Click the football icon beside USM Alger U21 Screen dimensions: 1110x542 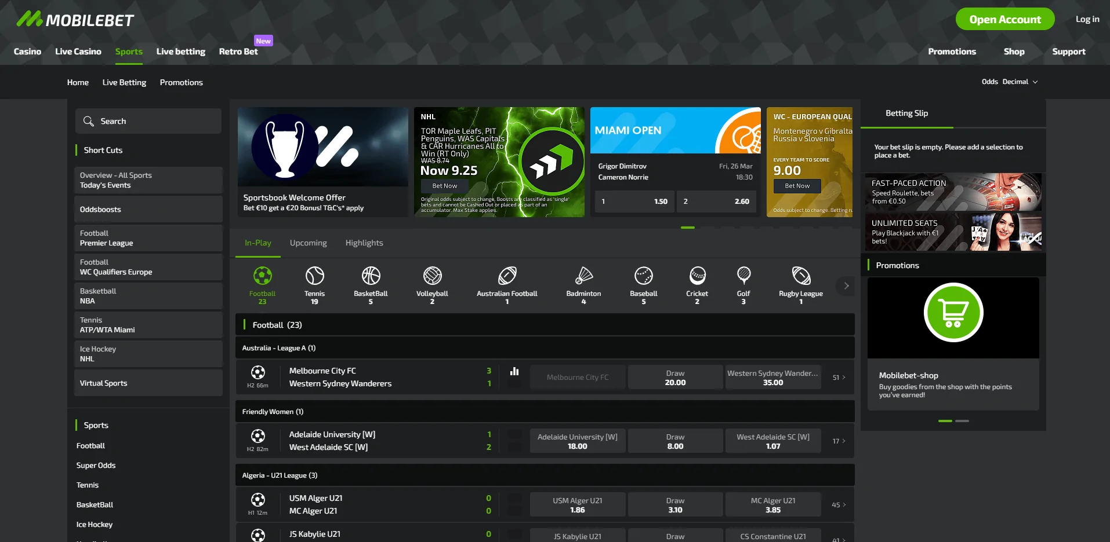click(x=258, y=500)
